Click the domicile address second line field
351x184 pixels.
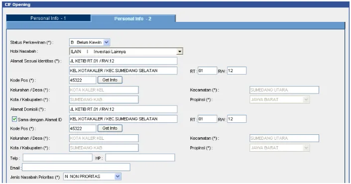coord(123,119)
